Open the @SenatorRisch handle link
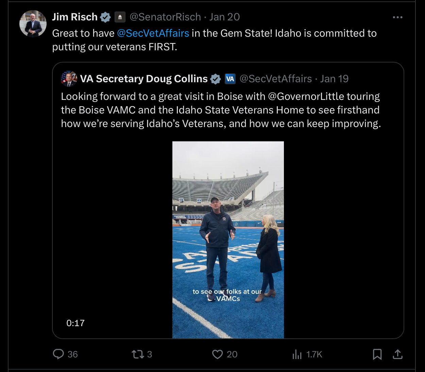 tap(165, 17)
